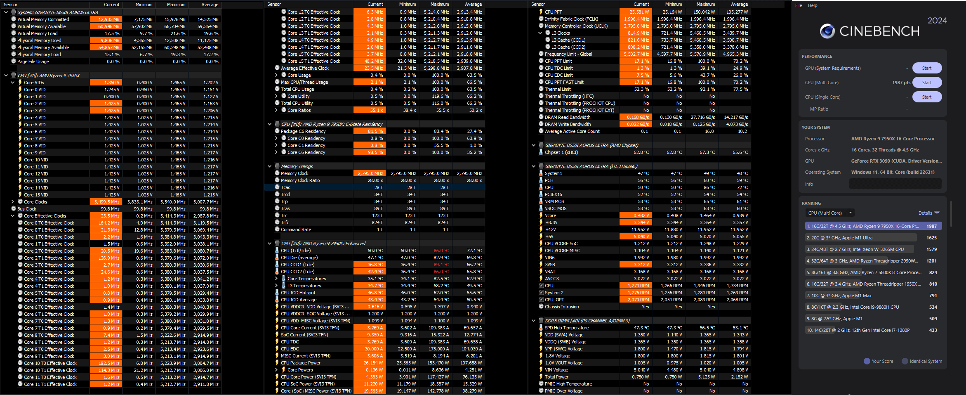Click the thermometer icon beside Chipset 1 (xHCI)
The height and width of the screenshot is (395, 966).
[541, 152]
